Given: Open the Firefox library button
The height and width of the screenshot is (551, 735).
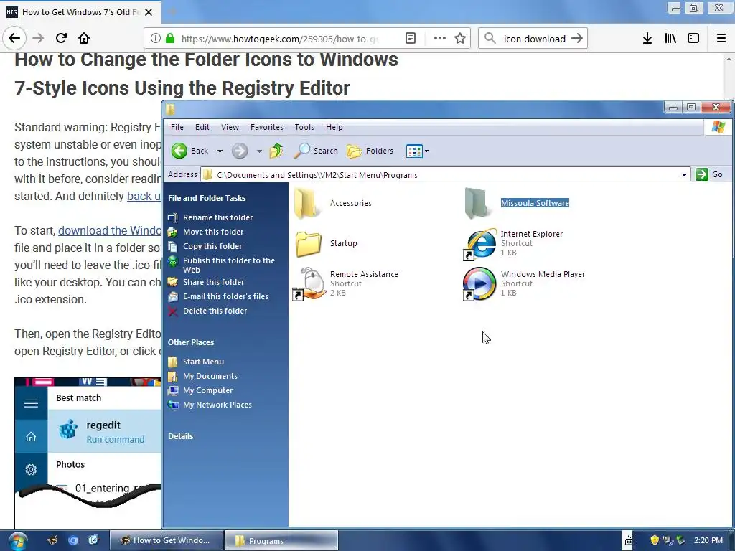Looking at the screenshot, I should tap(670, 39).
